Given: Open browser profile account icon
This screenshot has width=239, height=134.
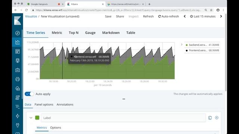Looking at the screenshot, I should 218,10.
